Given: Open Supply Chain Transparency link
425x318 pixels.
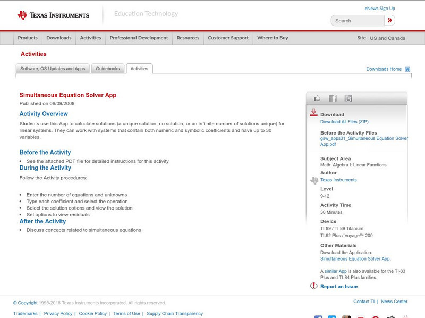Looking at the screenshot, I should (x=175, y=313).
